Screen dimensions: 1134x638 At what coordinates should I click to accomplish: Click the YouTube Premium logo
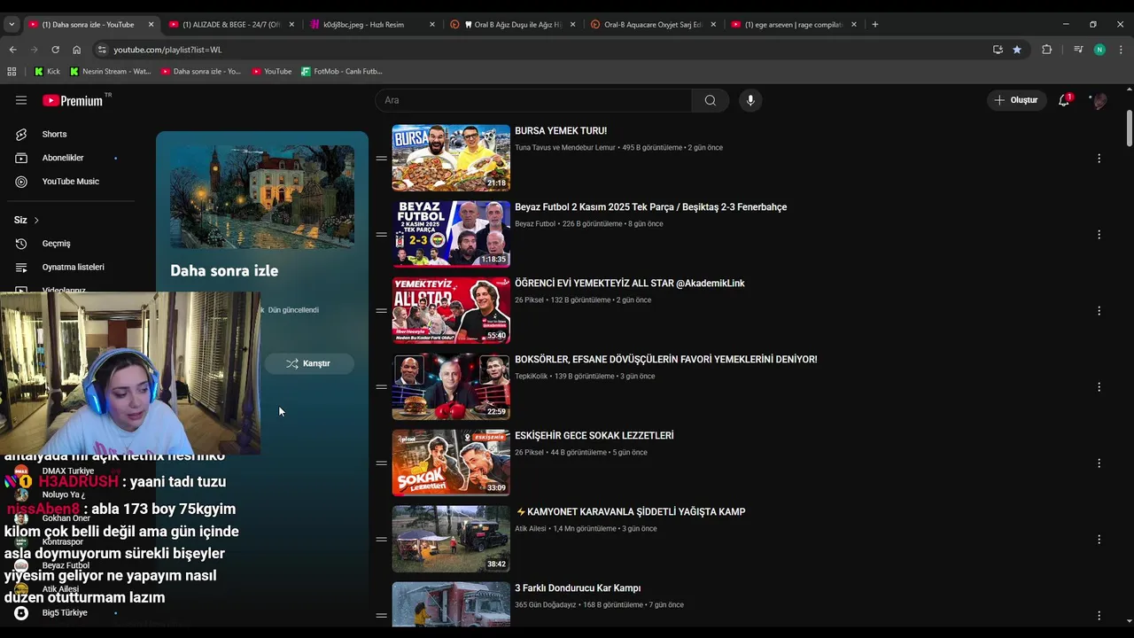73,101
